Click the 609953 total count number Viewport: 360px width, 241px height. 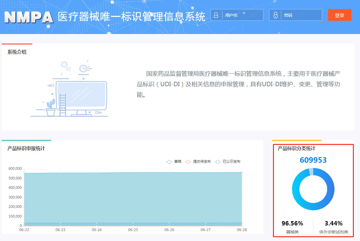coord(313,160)
